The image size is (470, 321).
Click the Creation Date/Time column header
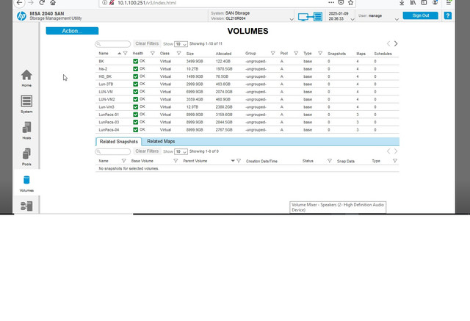pos(261,162)
